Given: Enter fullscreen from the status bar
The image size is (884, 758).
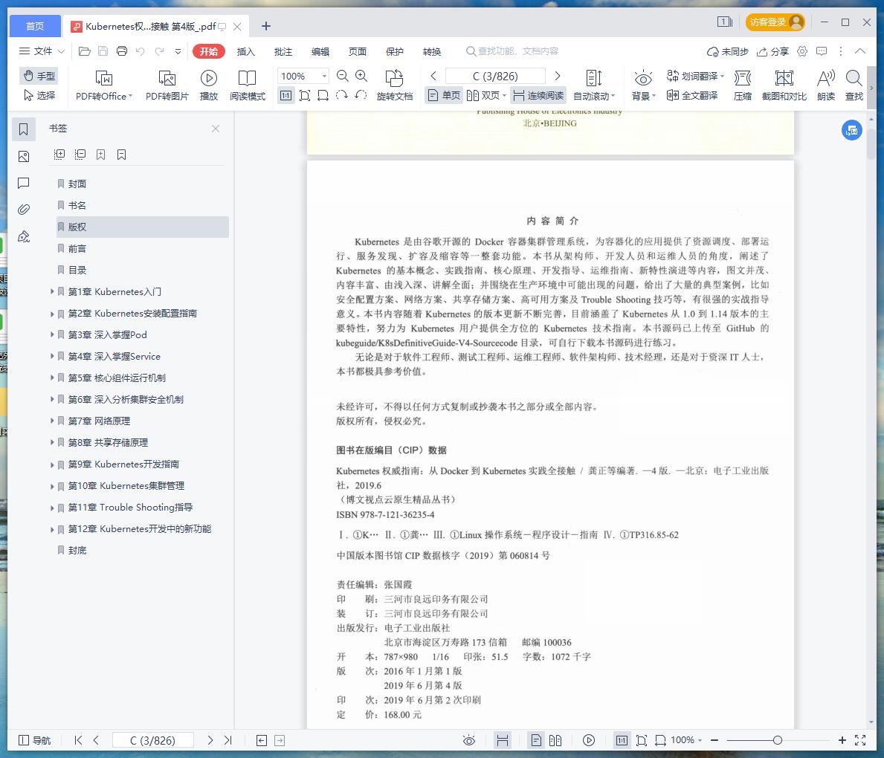Looking at the screenshot, I should (860, 740).
